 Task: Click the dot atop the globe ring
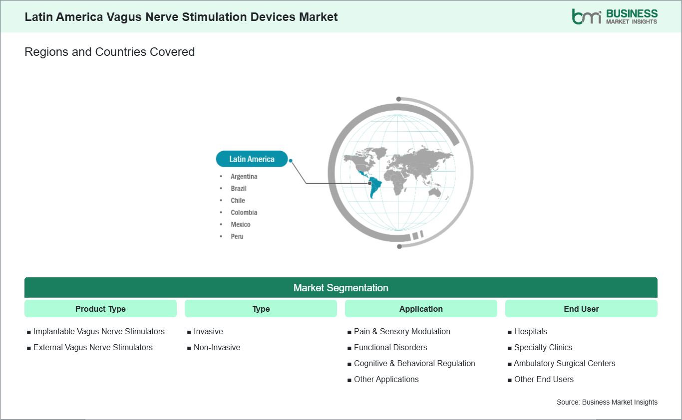pyautogui.click(x=398, y=99)
